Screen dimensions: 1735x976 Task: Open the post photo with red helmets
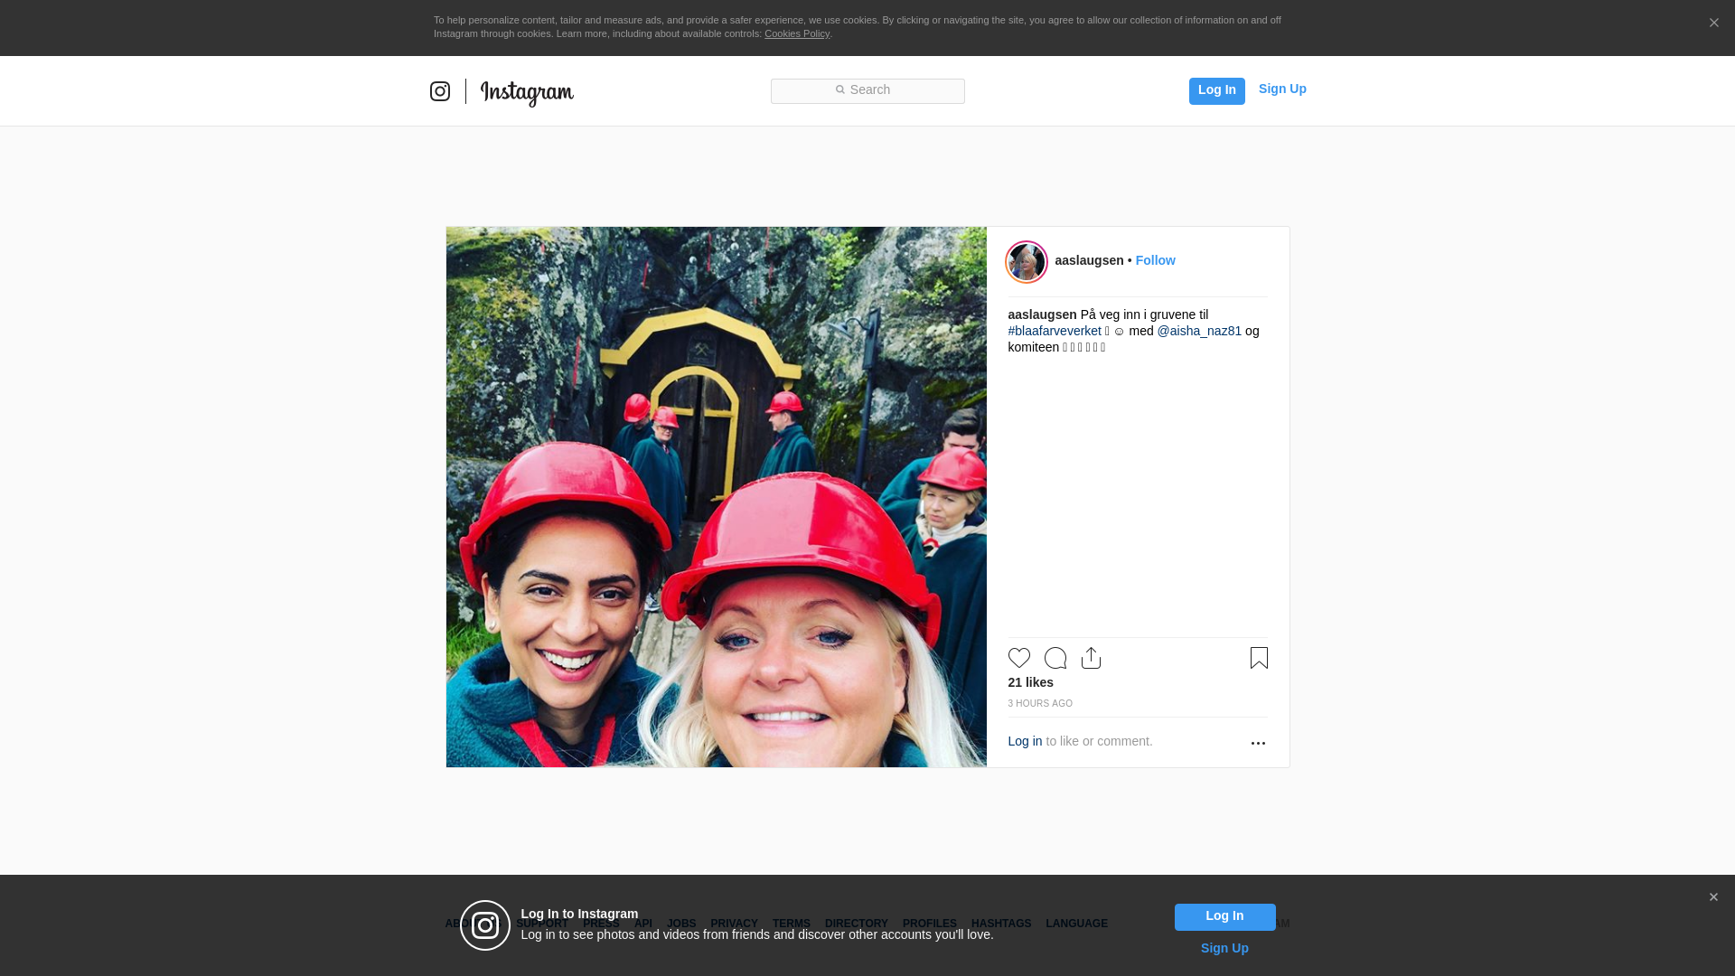tap(716, 497)
